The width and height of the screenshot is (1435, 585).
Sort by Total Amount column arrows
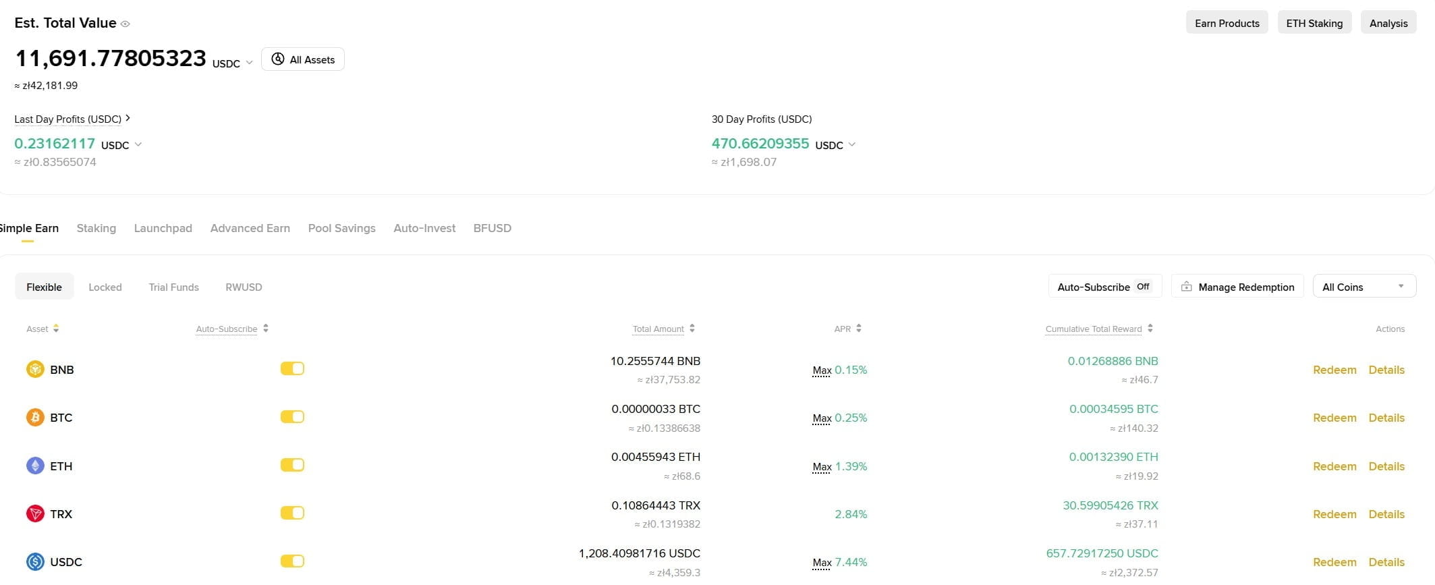point(692,329)
